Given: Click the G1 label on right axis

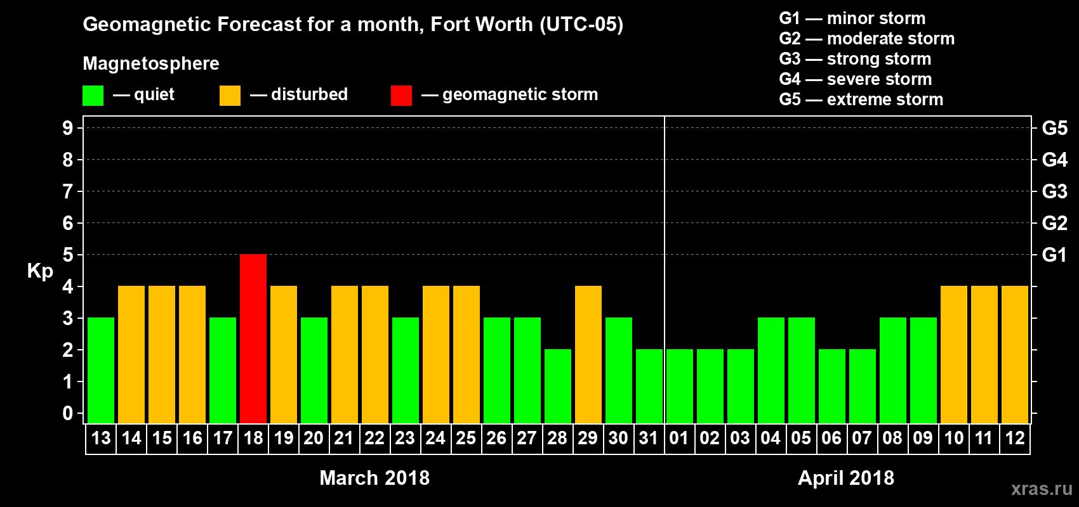Looking at the screenshot, I should pos(1055,255).
